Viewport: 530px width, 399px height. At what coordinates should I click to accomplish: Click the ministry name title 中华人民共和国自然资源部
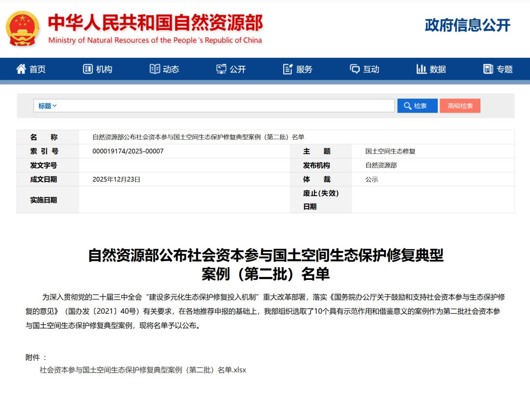pyautogui.click(x=155, y=23)
